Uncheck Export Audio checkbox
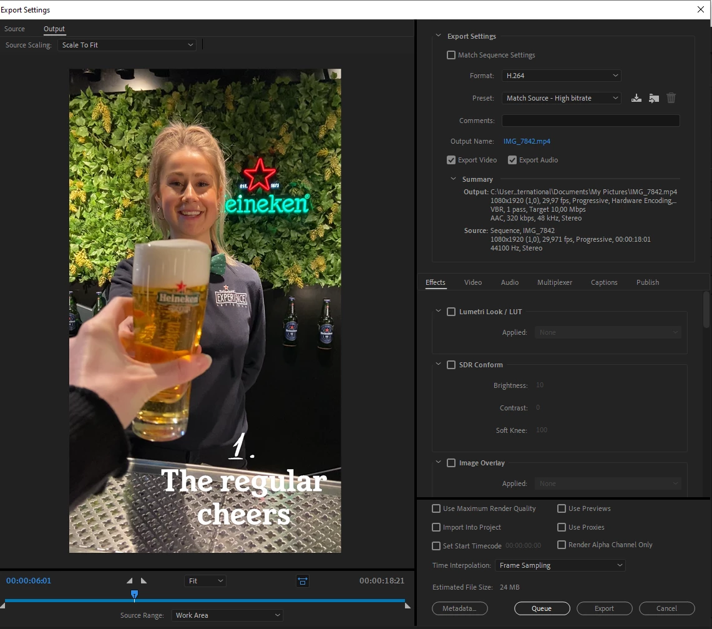This screenshot has width=712, height=629. [x=512, y=160]
